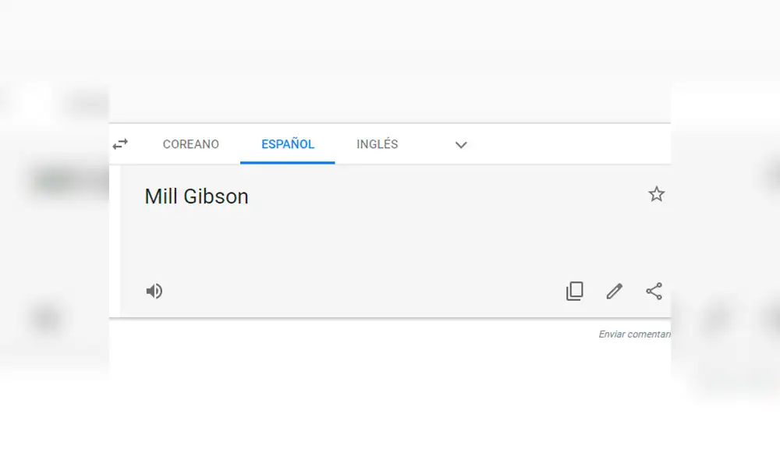Viewport: 780px width, 460px height.
Task: Open the language selection dropdown arrow
Action: [460, 145]
